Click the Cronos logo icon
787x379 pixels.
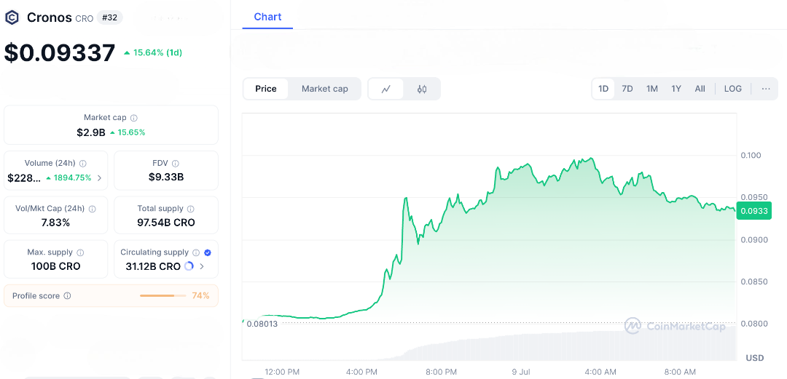click(x=12, y=18)
